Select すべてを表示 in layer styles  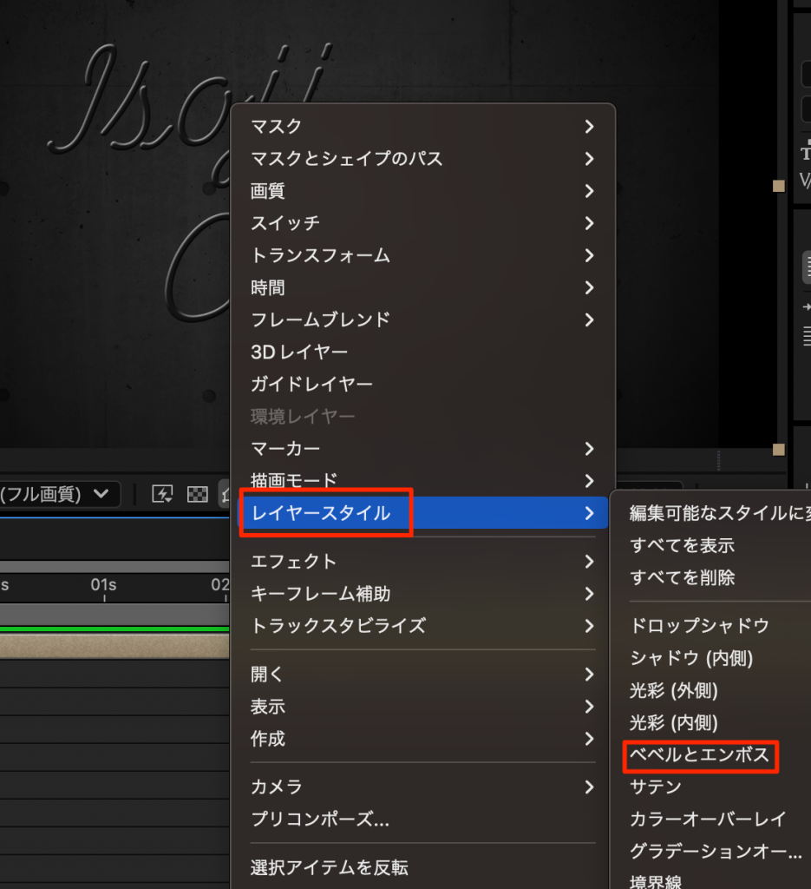(682, 545)
